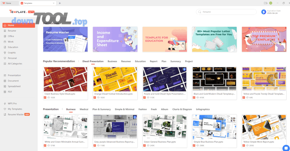Click the screen layout icon in title bar
290x151 pixels.
[x=266, y=3]
